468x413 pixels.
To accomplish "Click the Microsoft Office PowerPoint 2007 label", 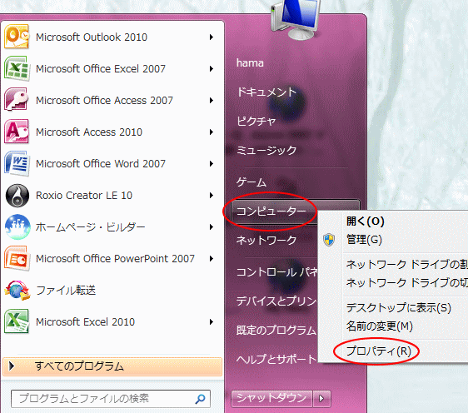I will 115,258.
